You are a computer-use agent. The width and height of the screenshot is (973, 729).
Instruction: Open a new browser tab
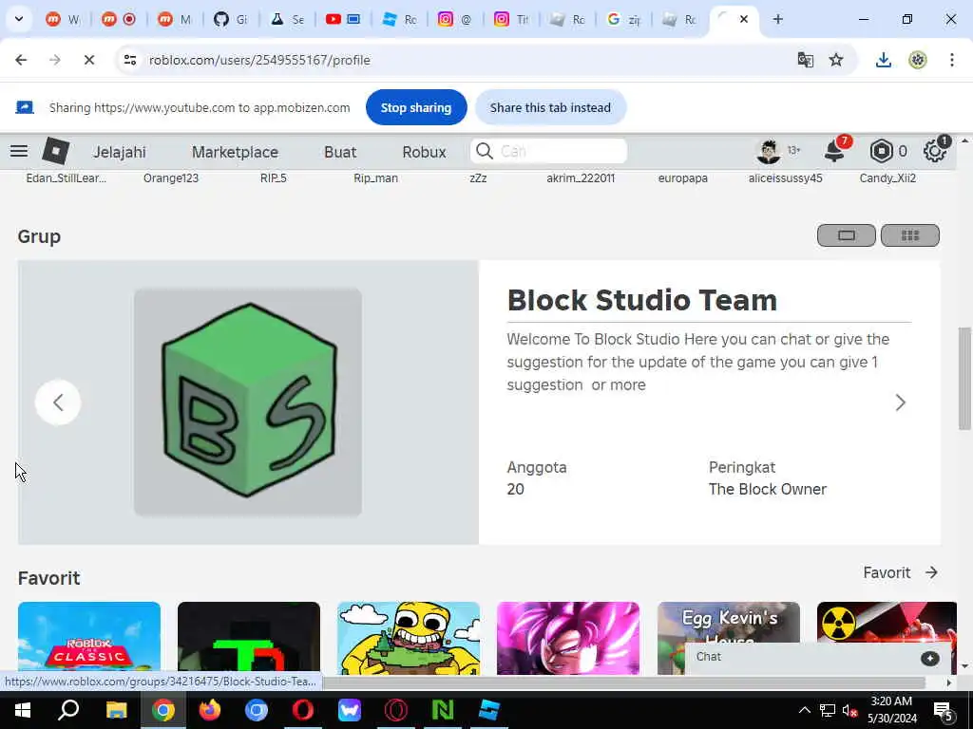[x=777, y=19]
